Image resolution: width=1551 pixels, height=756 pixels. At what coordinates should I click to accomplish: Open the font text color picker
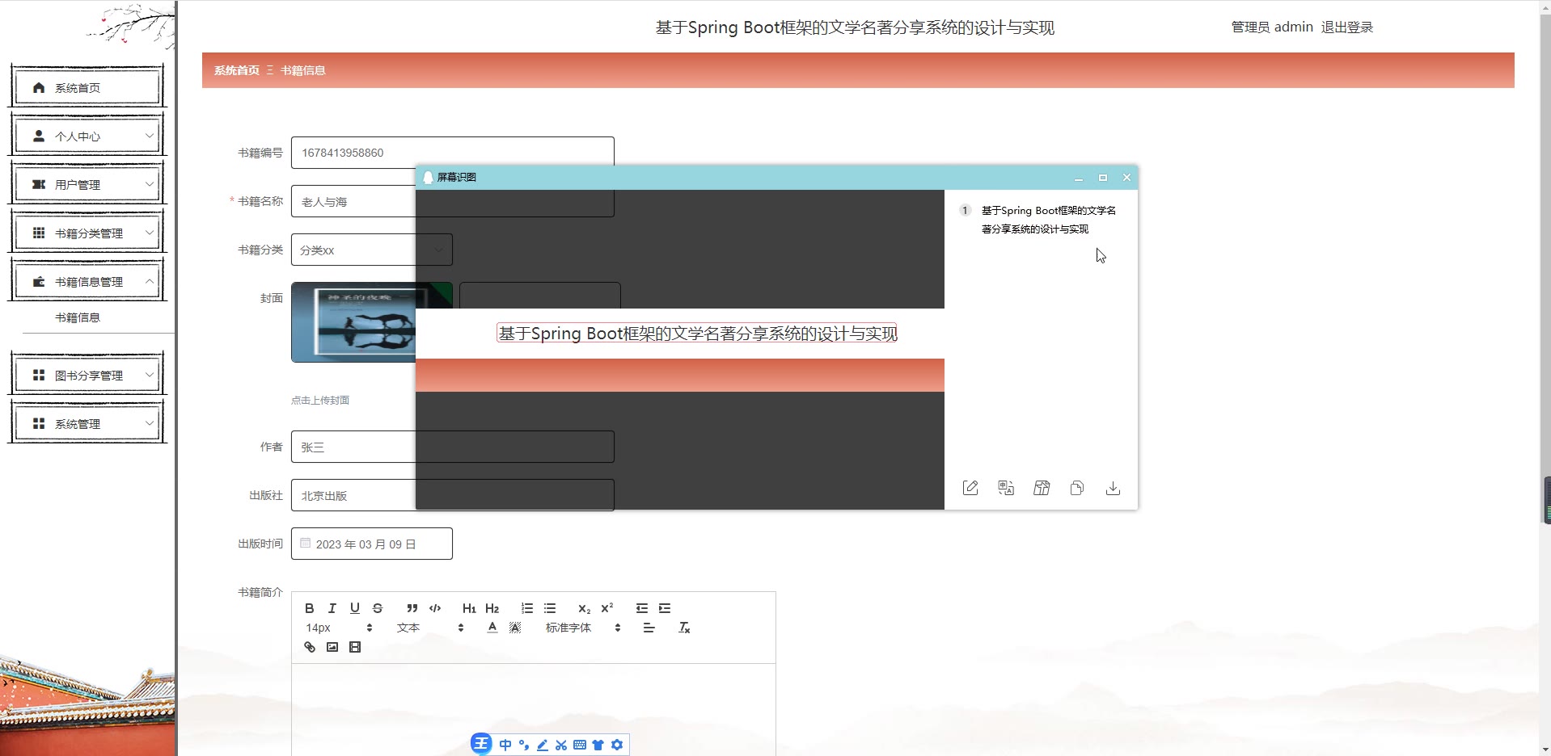tap(492, 628)
